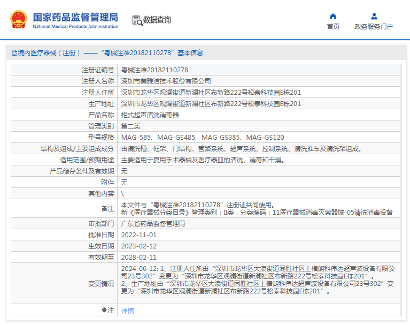
Task: Click the 适用范围 intended use description
Action: click(x=203, y=160)
